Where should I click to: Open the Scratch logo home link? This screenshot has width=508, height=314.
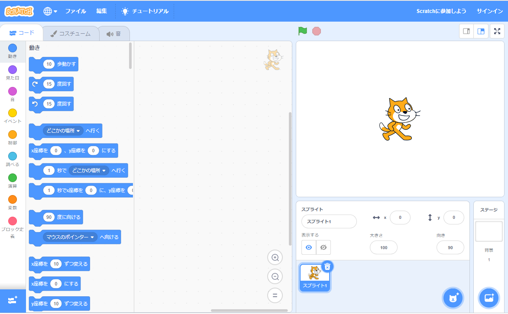(19, 11)
